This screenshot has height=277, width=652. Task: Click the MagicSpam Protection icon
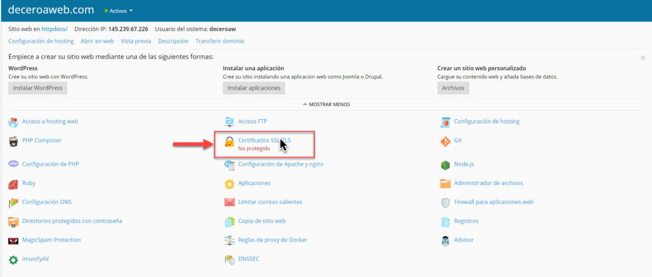point(13,241)
